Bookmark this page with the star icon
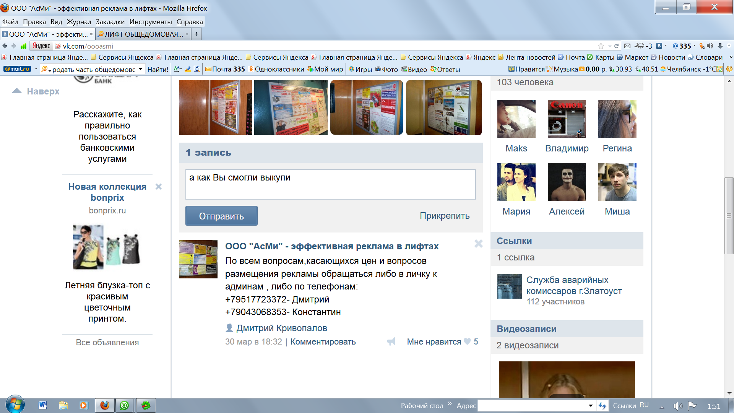 coord(601,46)
